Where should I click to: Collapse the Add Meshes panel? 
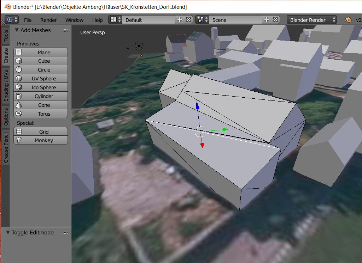[17, 30]
